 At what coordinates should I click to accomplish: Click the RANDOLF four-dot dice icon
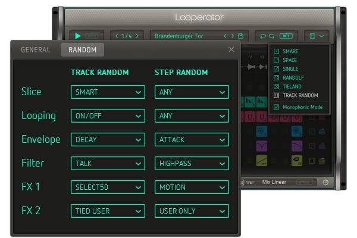(x=276, y=78)
